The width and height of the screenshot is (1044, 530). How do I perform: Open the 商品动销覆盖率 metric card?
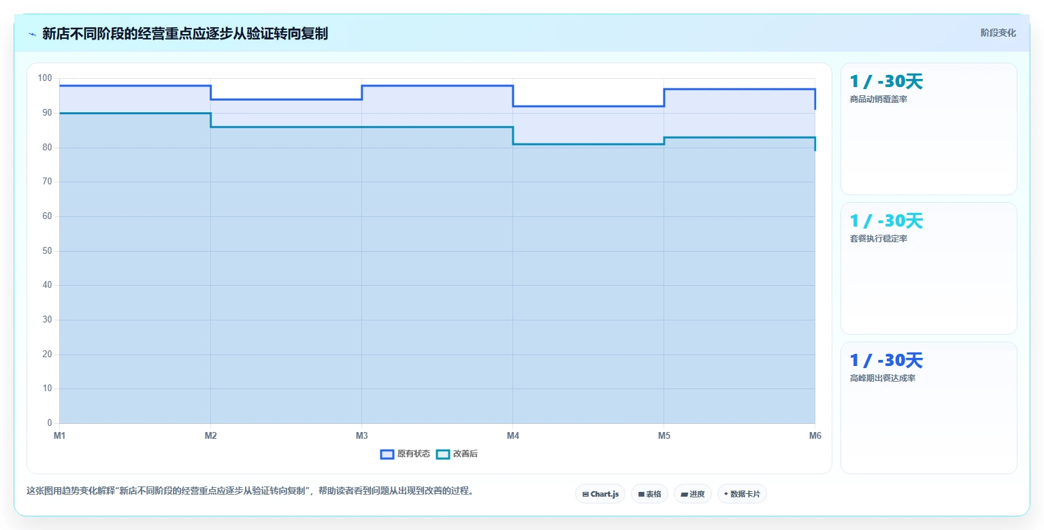[x=929, y=129]
